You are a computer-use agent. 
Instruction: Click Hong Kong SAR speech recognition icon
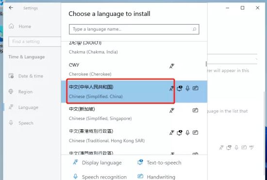click(187, 133)
